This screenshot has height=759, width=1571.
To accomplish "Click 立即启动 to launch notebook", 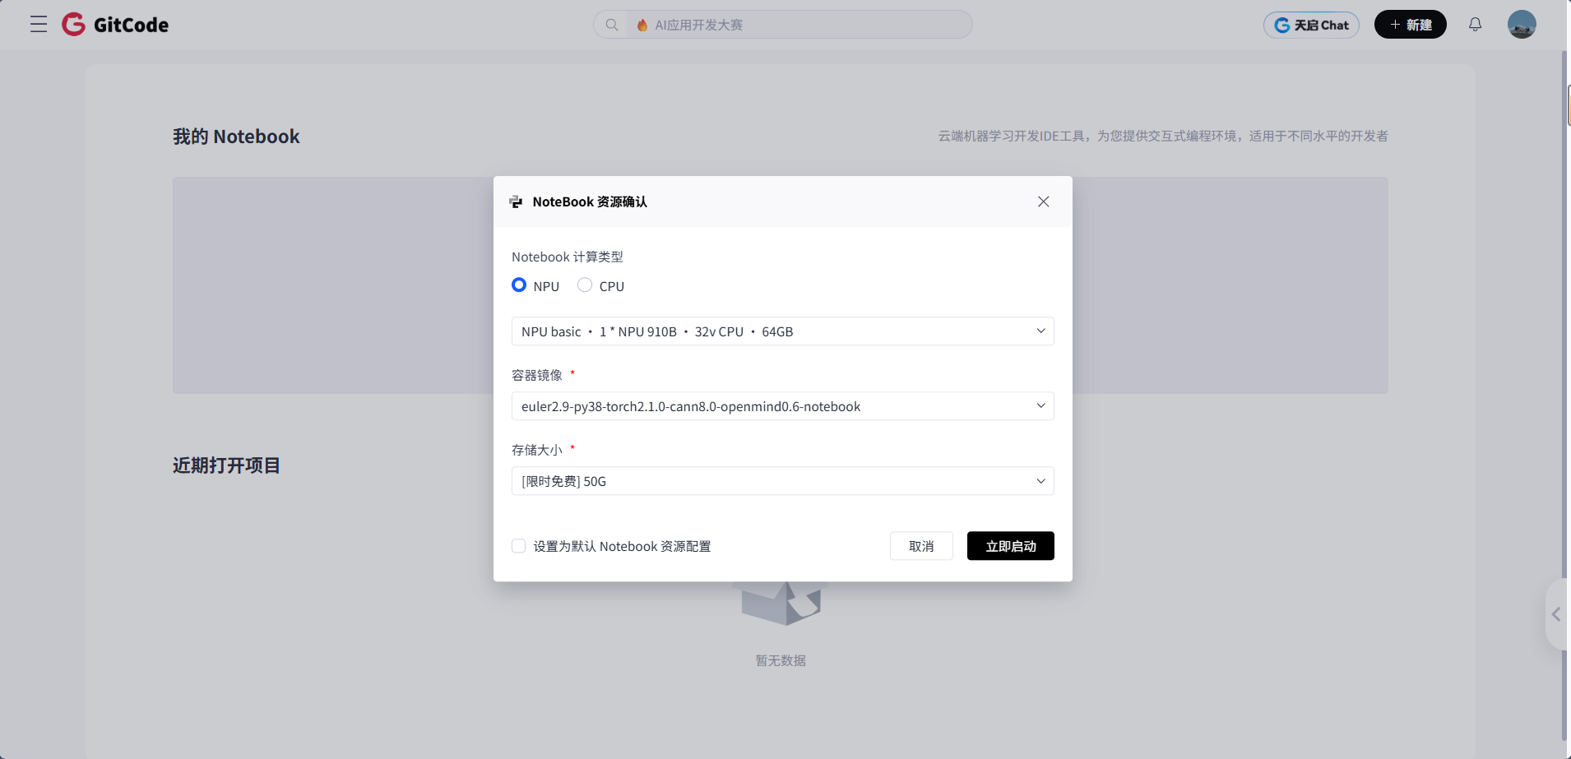I will tap(1010, 546).
